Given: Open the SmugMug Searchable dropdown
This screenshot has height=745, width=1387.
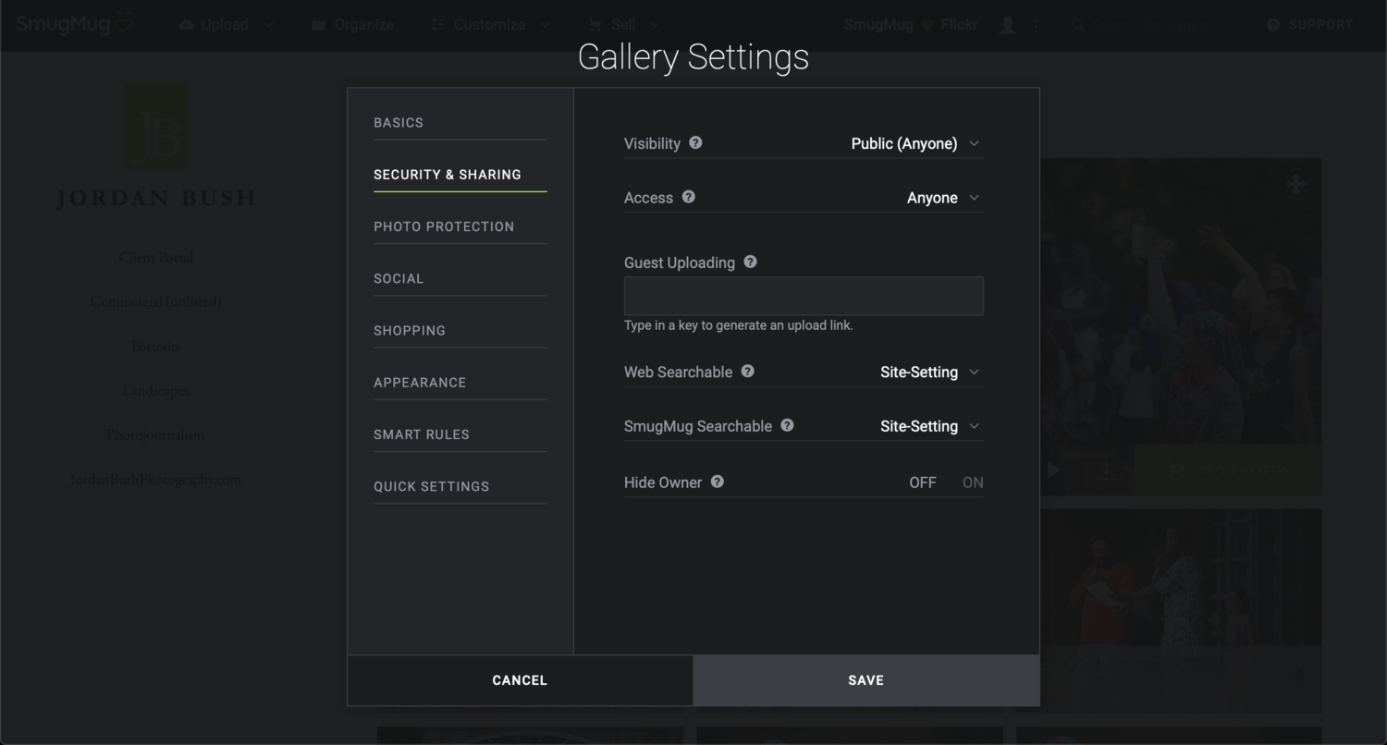Looking at the screenshot, I should point(928,426).
